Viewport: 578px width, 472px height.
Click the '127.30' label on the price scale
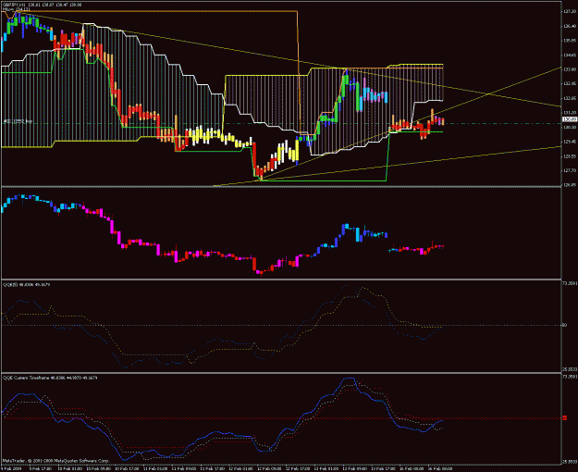coord(570,11)
